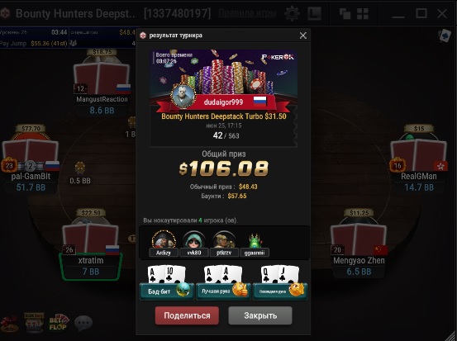Viewport: 457px width, 341px height.
Task: Open the Правила игры rules link
Action: [x=247, y=13]
